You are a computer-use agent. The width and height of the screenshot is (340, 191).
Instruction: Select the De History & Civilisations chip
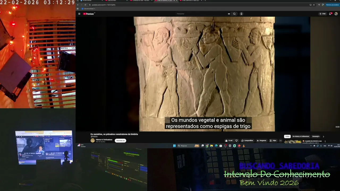(301, 136)
